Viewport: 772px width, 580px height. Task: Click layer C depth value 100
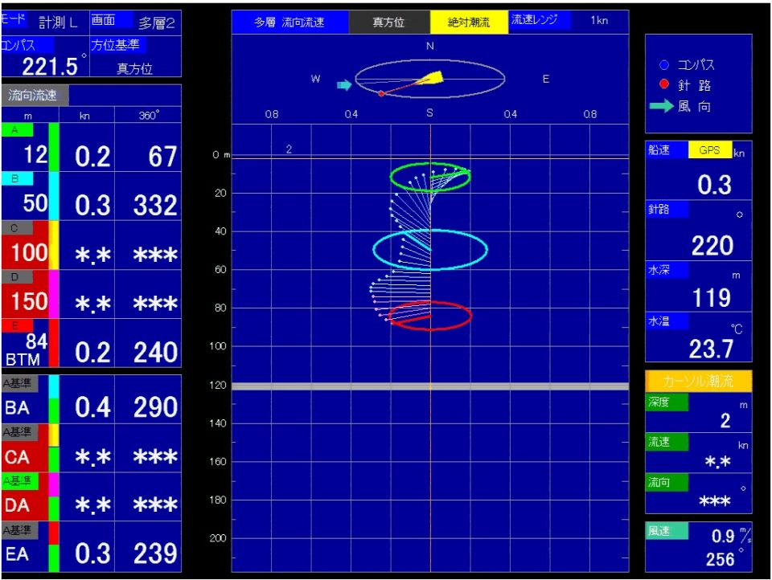click(x=29, y=252)
